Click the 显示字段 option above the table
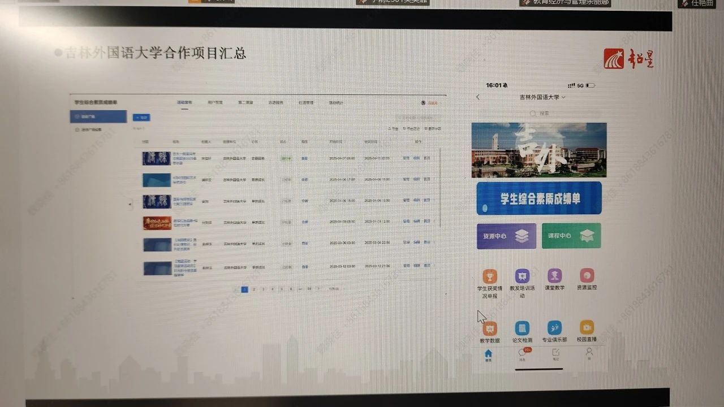The height and width of the screenshot is (407, 724). pyautogui.click(x=433, y=128)
